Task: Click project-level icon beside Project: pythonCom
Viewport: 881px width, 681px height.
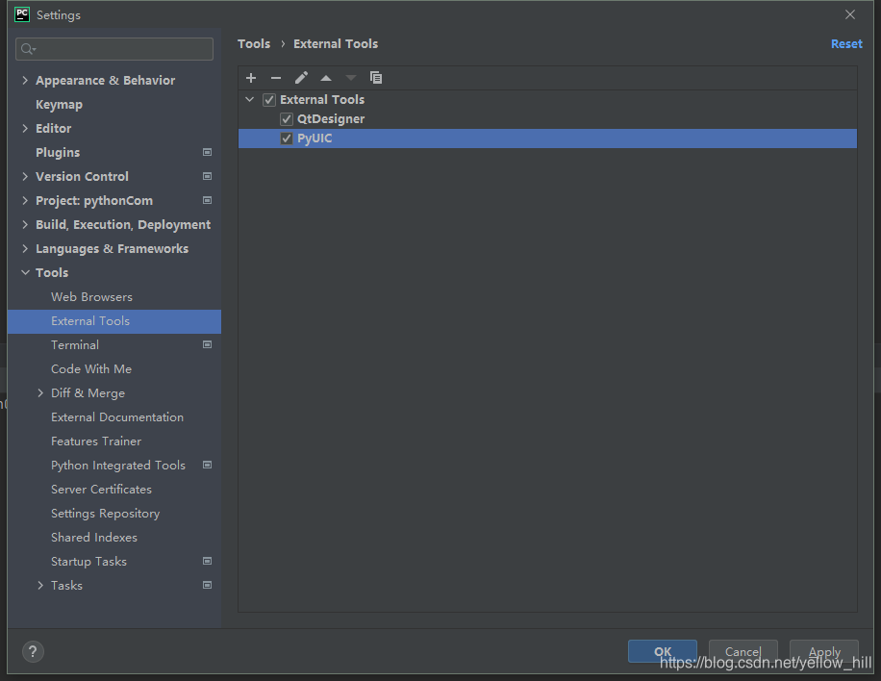Action: tap(207, 201)
